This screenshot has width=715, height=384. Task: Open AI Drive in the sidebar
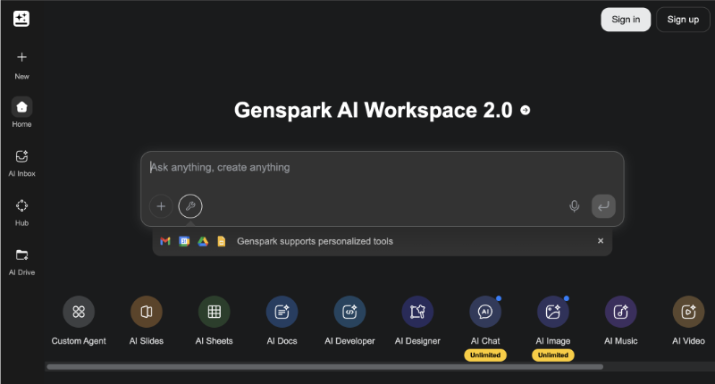click(21, 263)
